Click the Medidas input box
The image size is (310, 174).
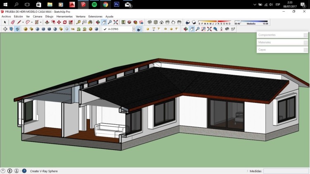[286, 171]
